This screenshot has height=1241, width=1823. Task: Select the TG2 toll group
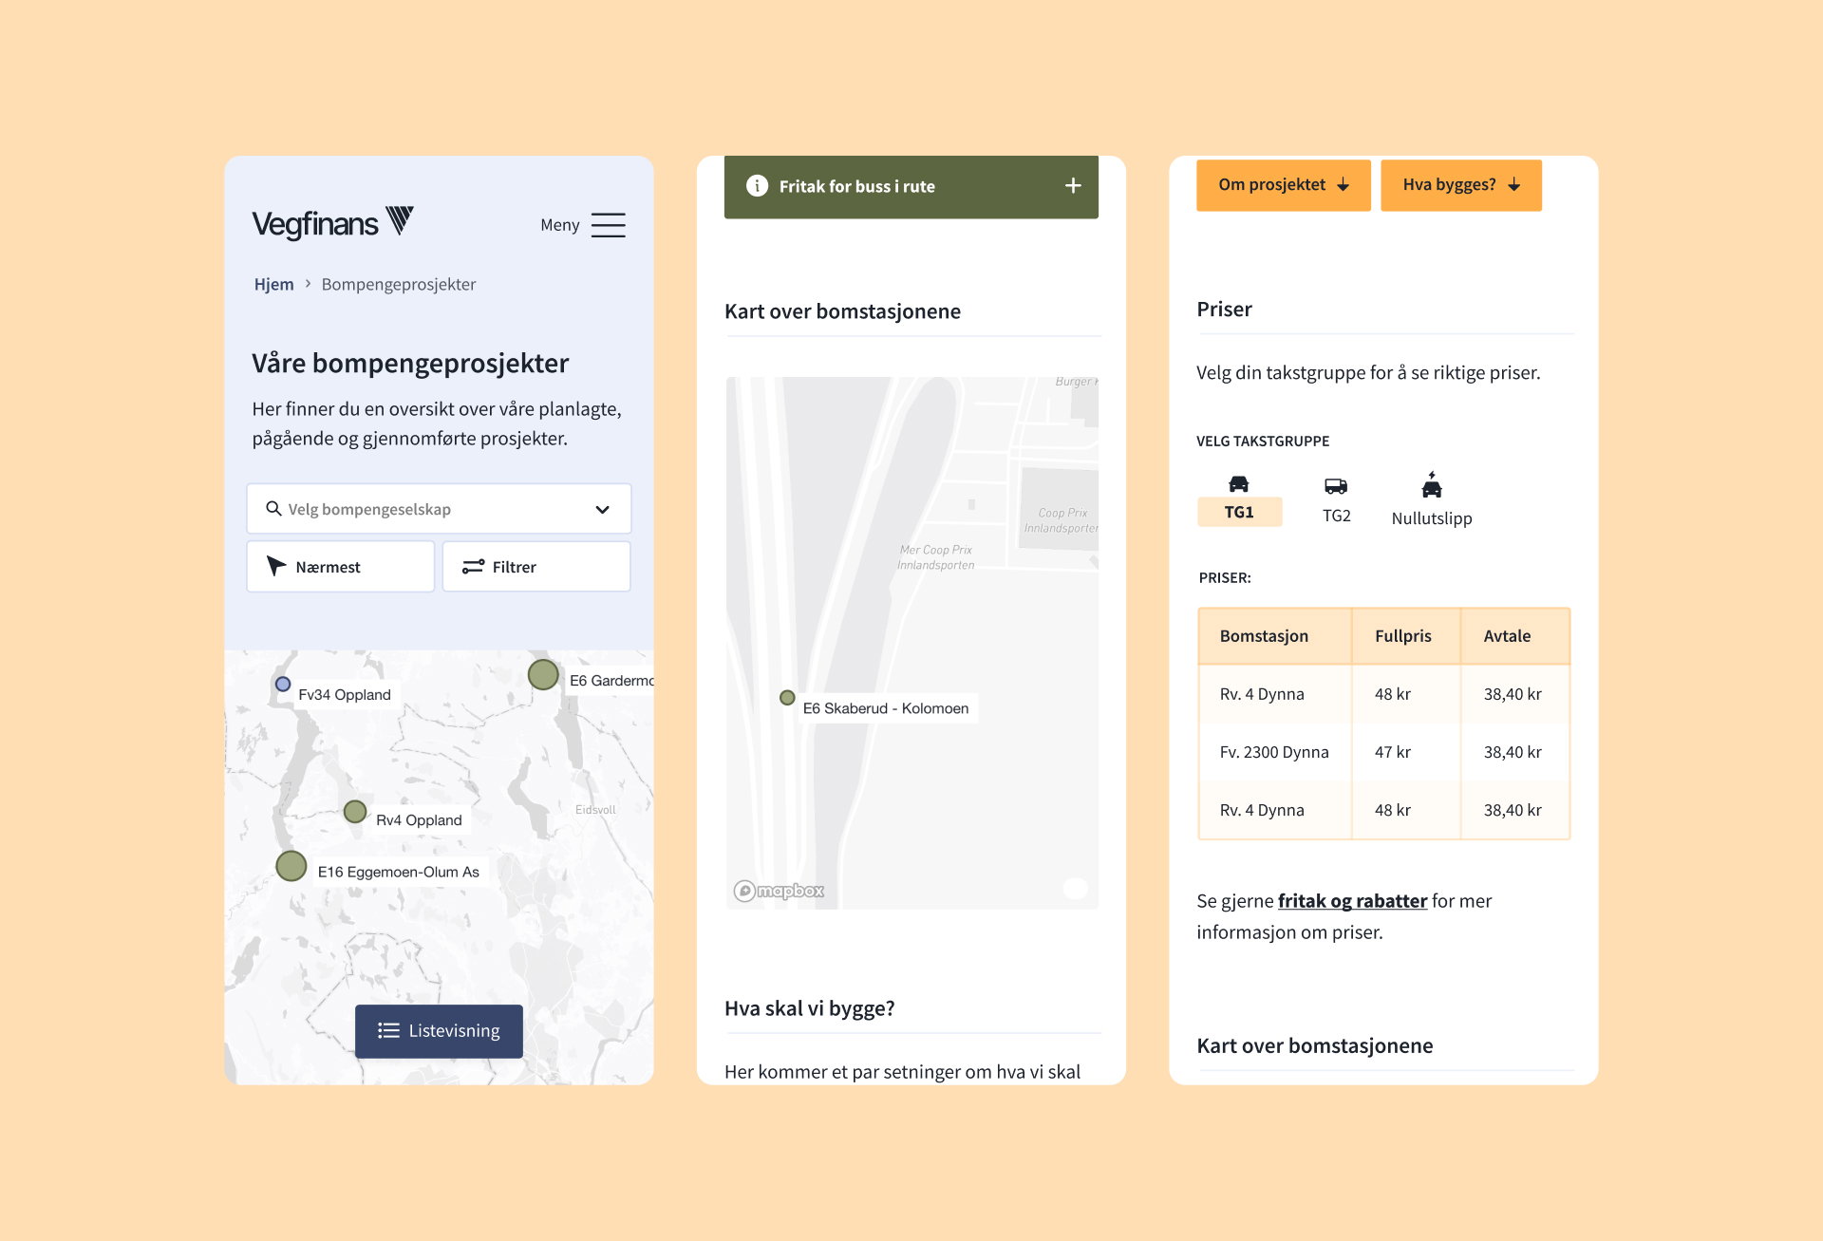1336,501
